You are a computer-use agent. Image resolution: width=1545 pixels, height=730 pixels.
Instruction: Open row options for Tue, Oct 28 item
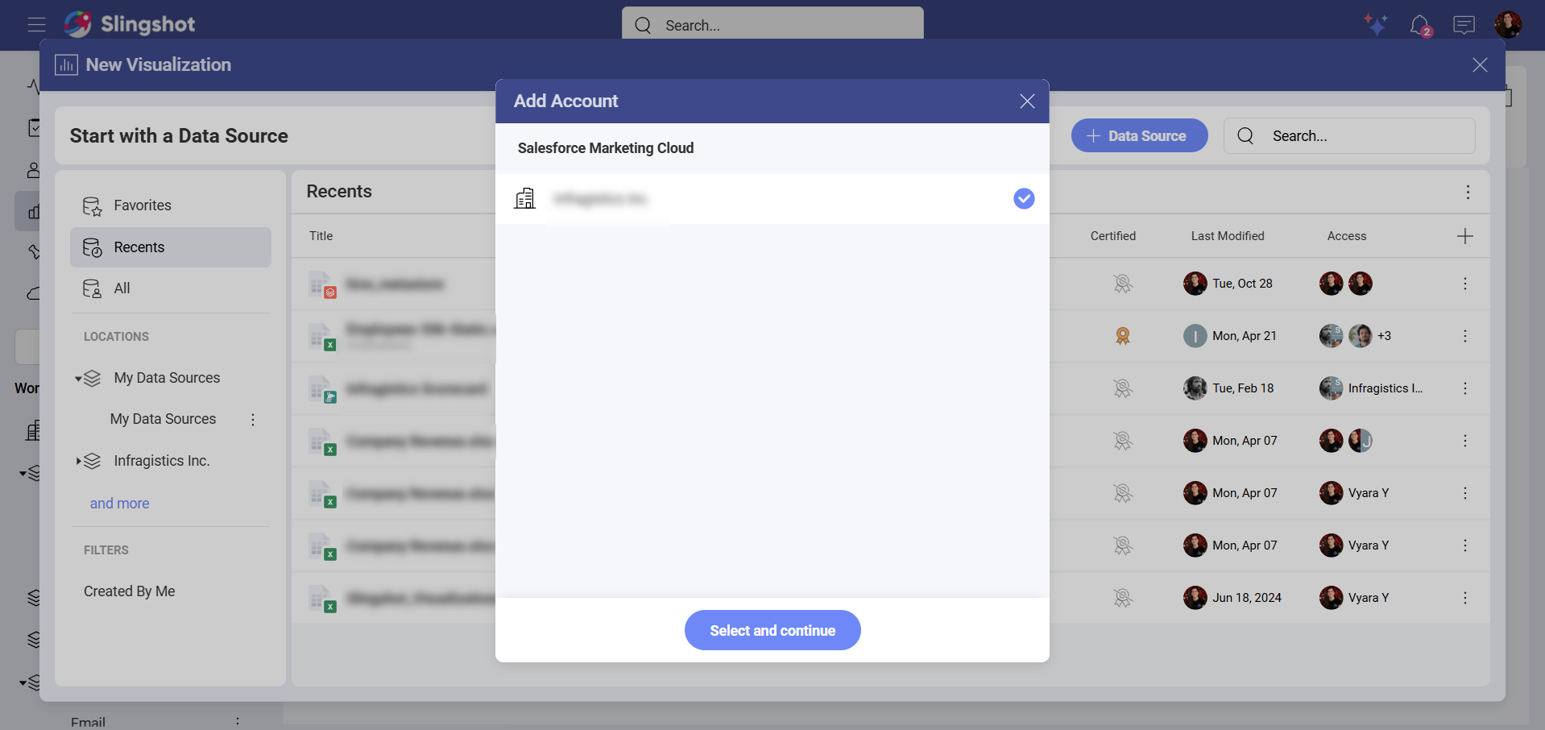(x=1465, y=284)
